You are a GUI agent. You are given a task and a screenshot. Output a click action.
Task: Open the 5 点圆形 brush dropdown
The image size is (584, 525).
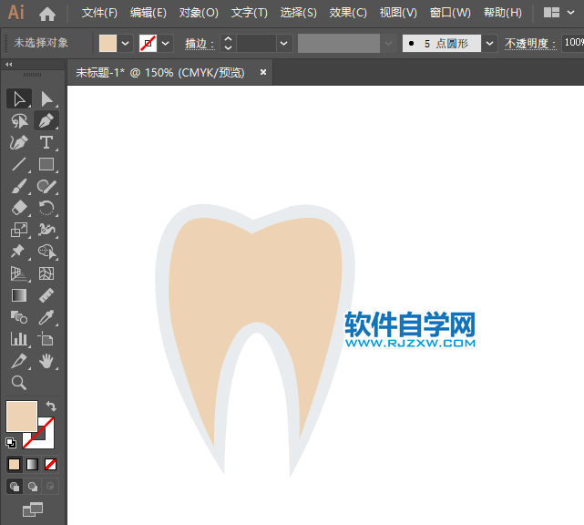pyautogui.click(x=490, y=43)
